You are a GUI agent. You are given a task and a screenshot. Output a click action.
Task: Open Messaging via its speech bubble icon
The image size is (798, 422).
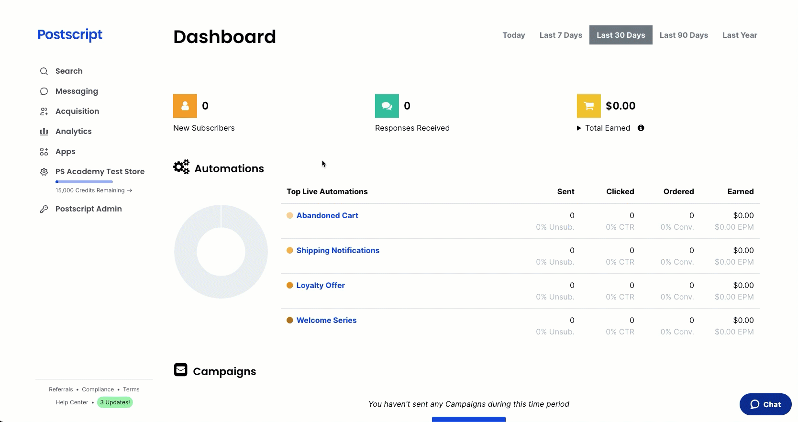pyautogui.click(x=44, y=91)
